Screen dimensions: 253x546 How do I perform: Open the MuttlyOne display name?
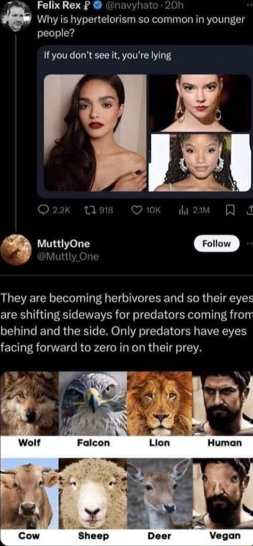coord(63,243)
